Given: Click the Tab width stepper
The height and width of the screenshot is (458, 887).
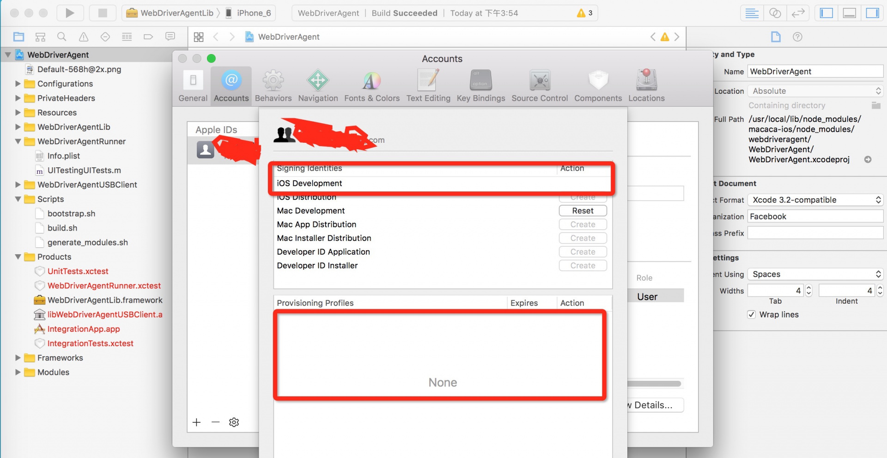Looking at the screenshot, I should [808, 291].
